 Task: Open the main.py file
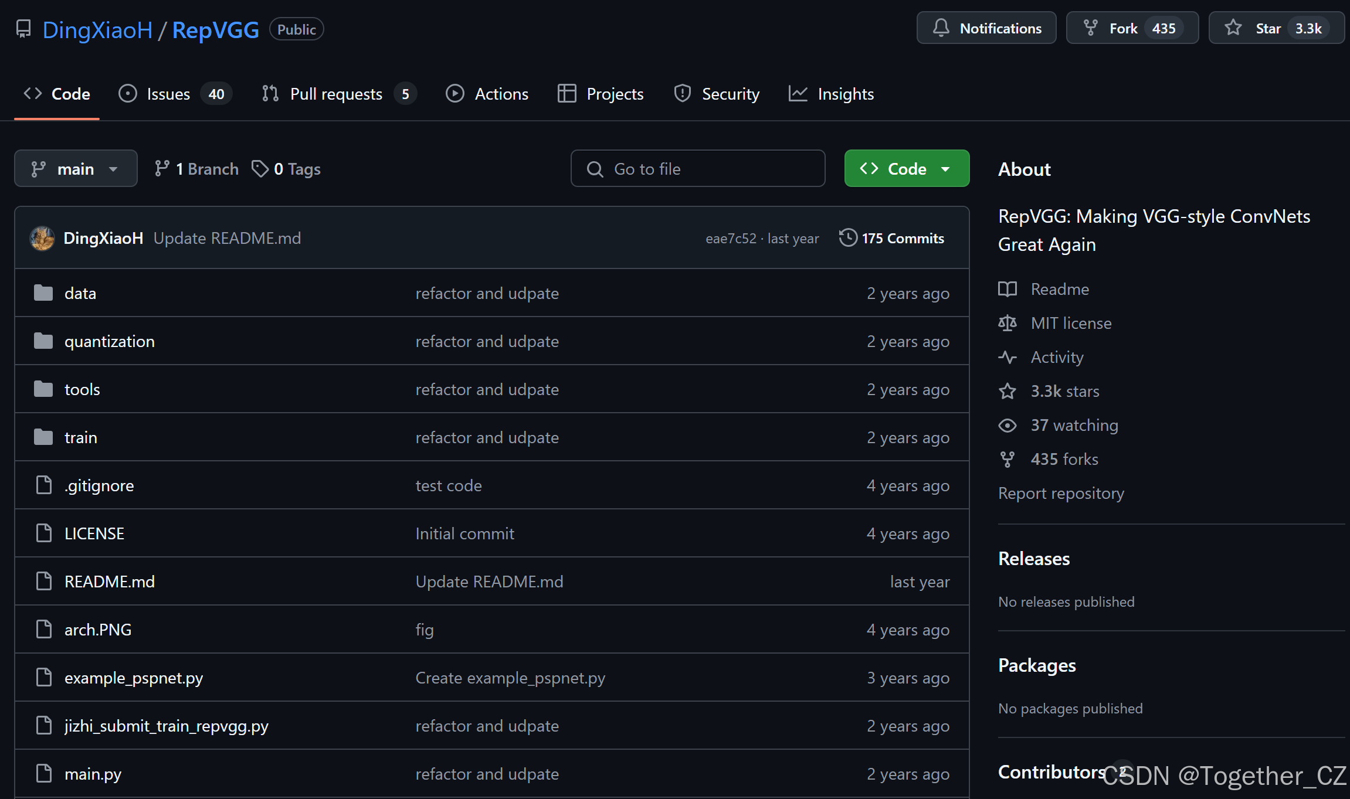point(93,774)
